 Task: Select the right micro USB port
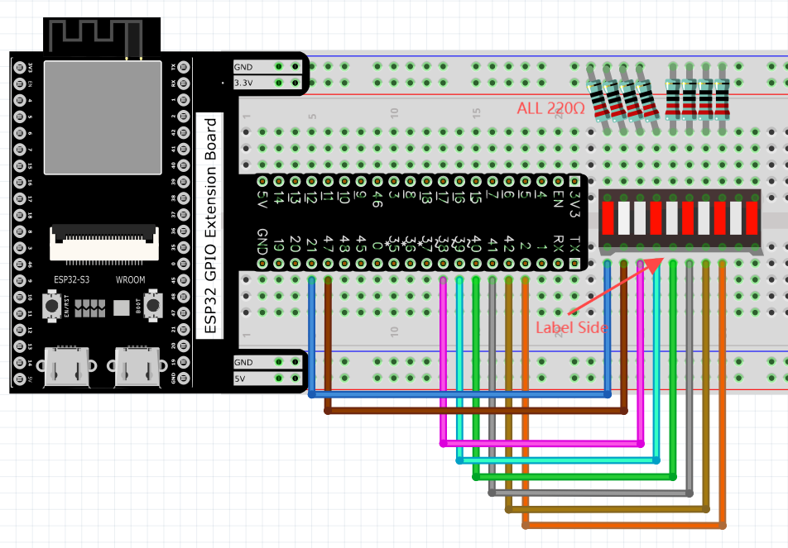(x=137, y=367)
